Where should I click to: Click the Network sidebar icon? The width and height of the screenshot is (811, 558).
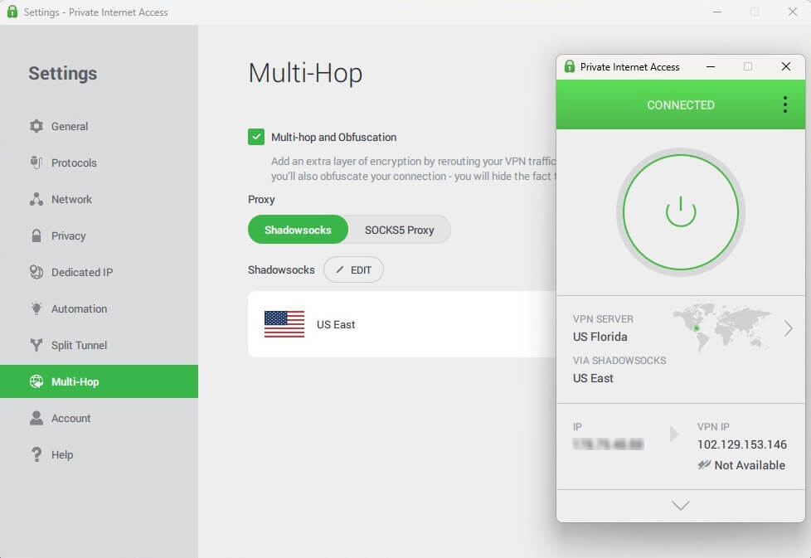36,199
